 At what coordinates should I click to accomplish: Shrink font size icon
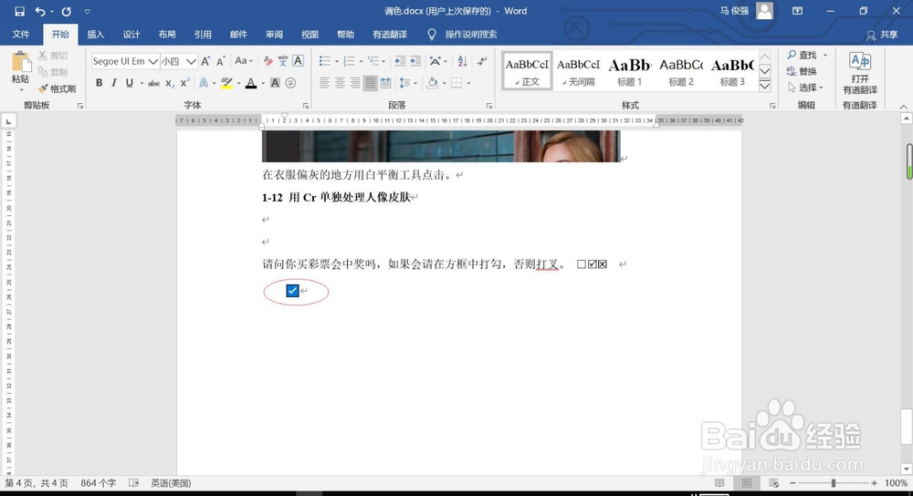tap(221, 61)
